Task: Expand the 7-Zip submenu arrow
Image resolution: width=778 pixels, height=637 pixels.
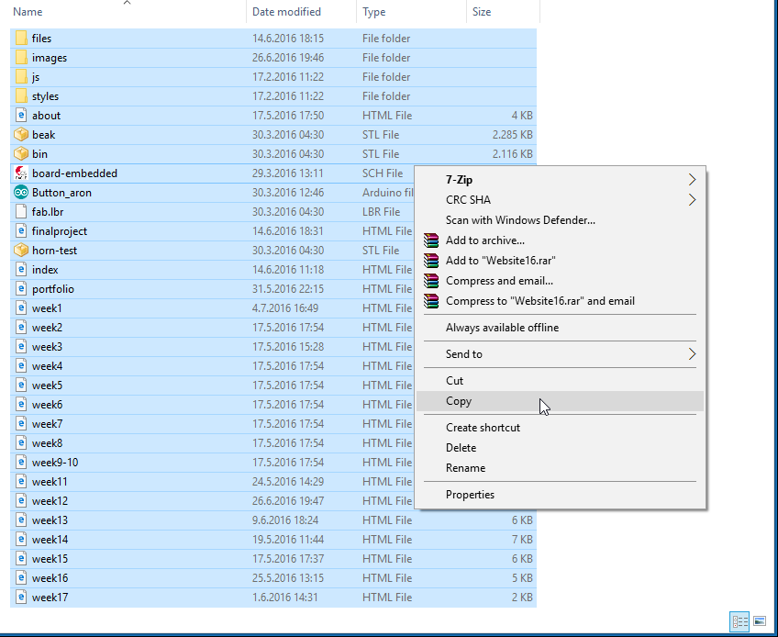Action: 692,180
